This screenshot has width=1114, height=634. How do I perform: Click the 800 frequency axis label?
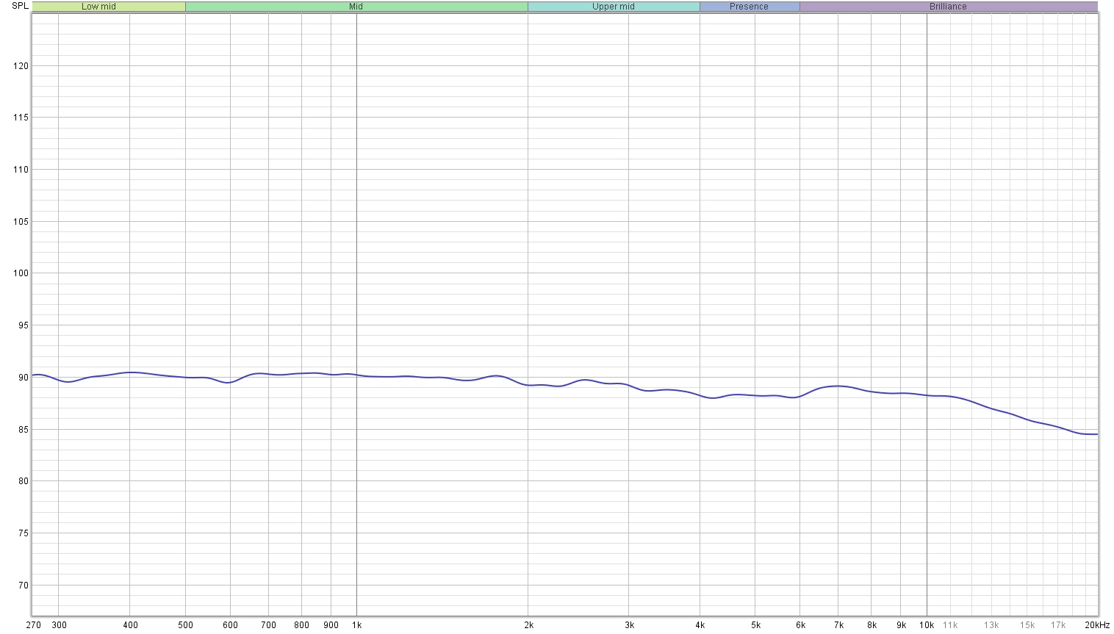coord(301,625)
